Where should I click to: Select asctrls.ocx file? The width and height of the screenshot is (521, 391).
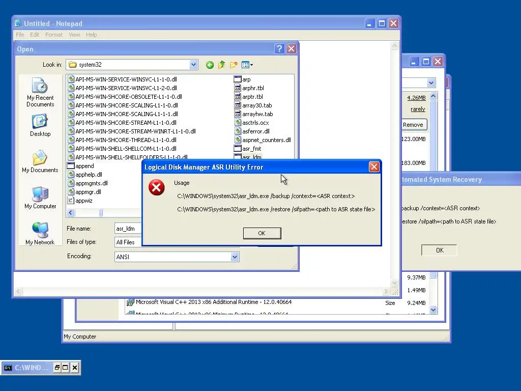pos(251,123)
